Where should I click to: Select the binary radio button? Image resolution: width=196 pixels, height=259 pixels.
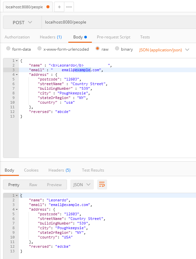[117, 48]
